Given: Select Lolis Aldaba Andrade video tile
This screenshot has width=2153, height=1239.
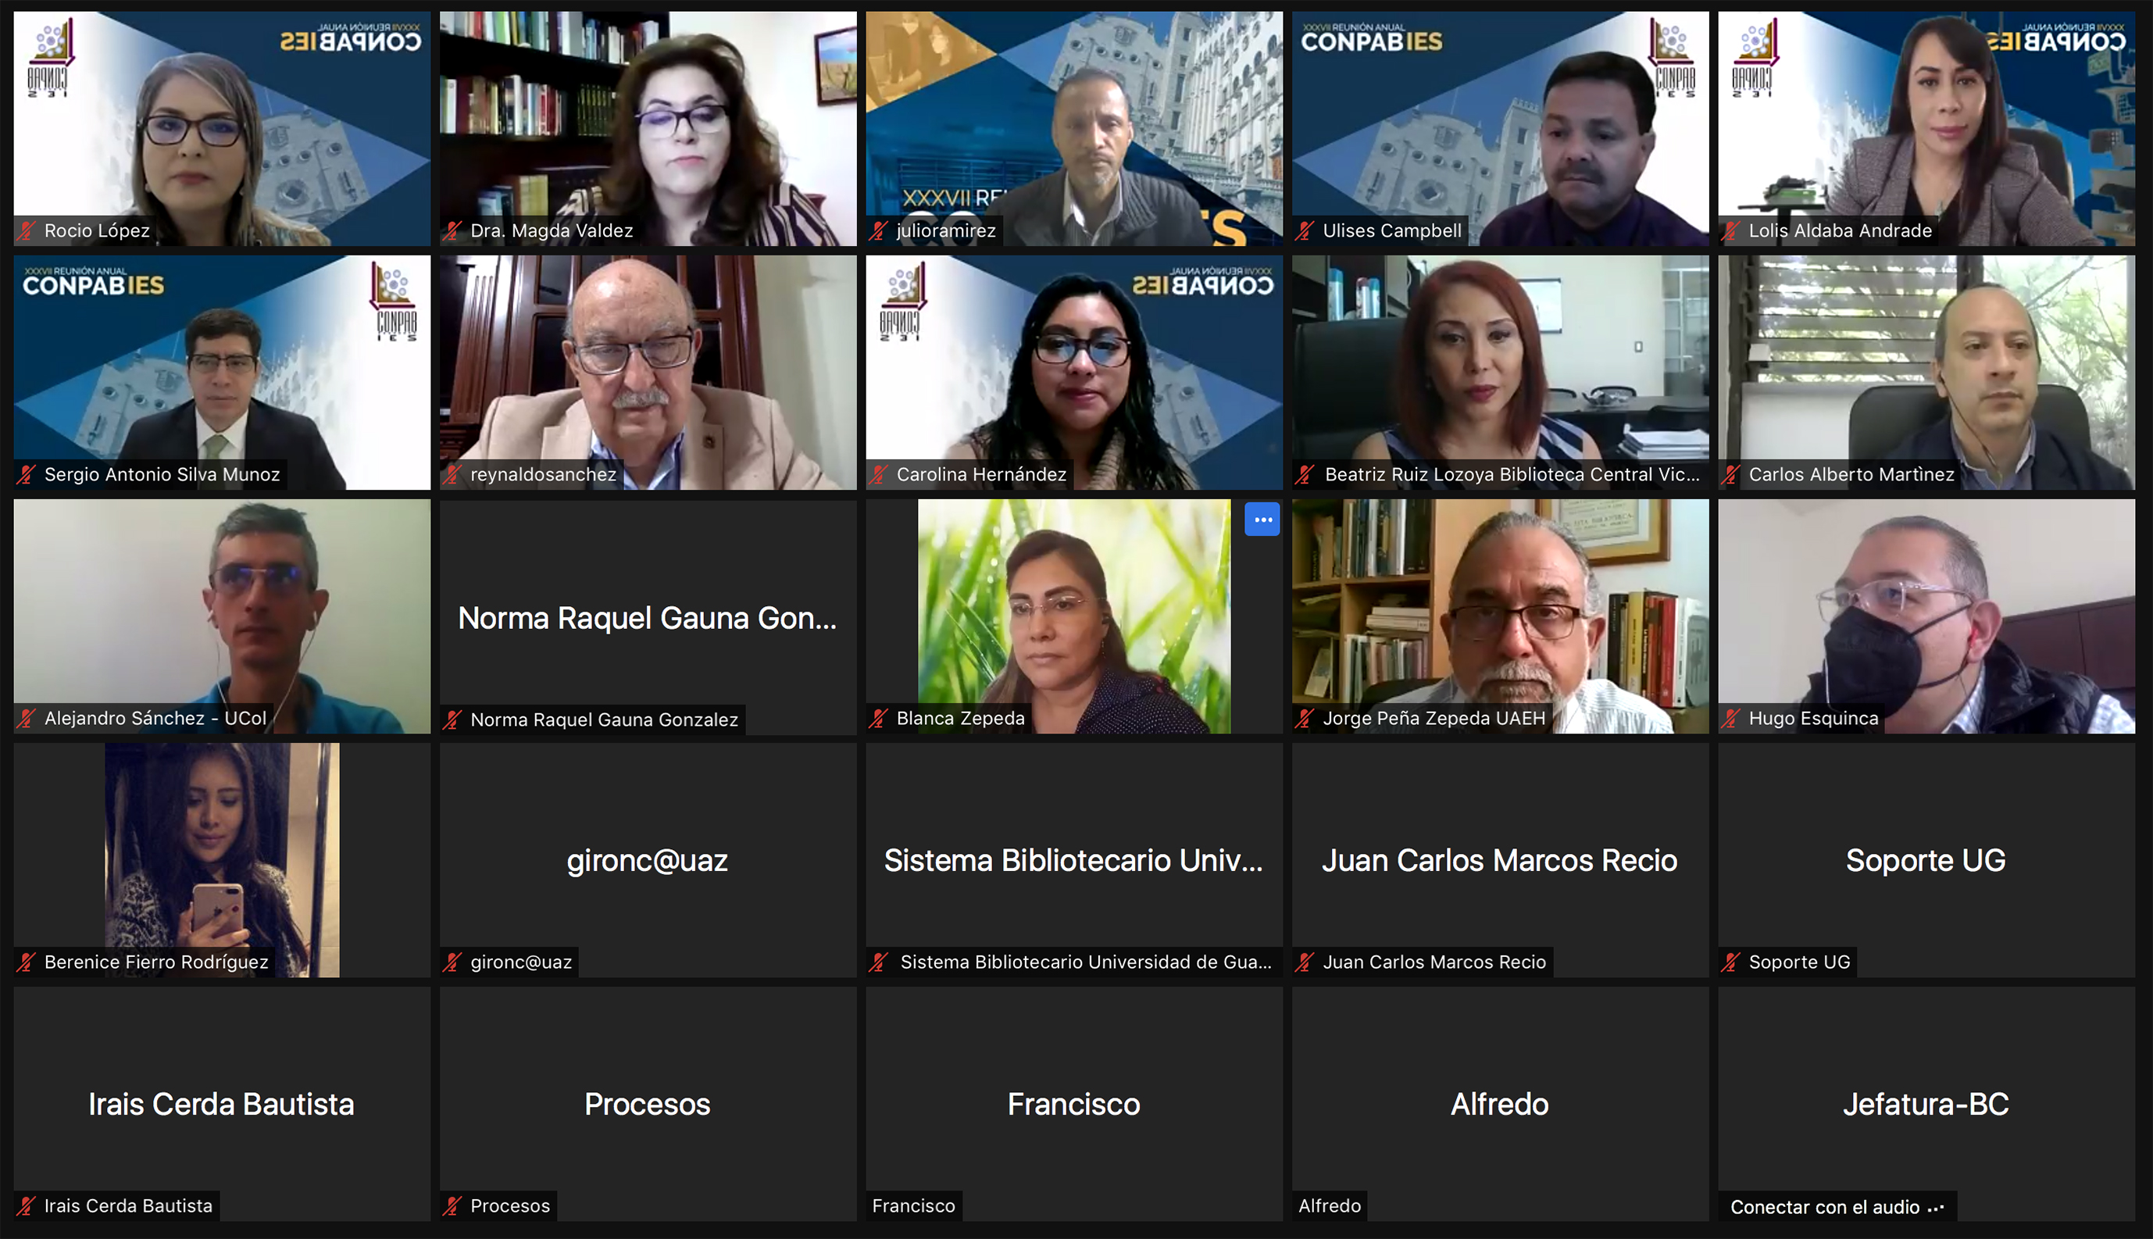Looking at the screenshot, I should click(x=1926, y=128).
